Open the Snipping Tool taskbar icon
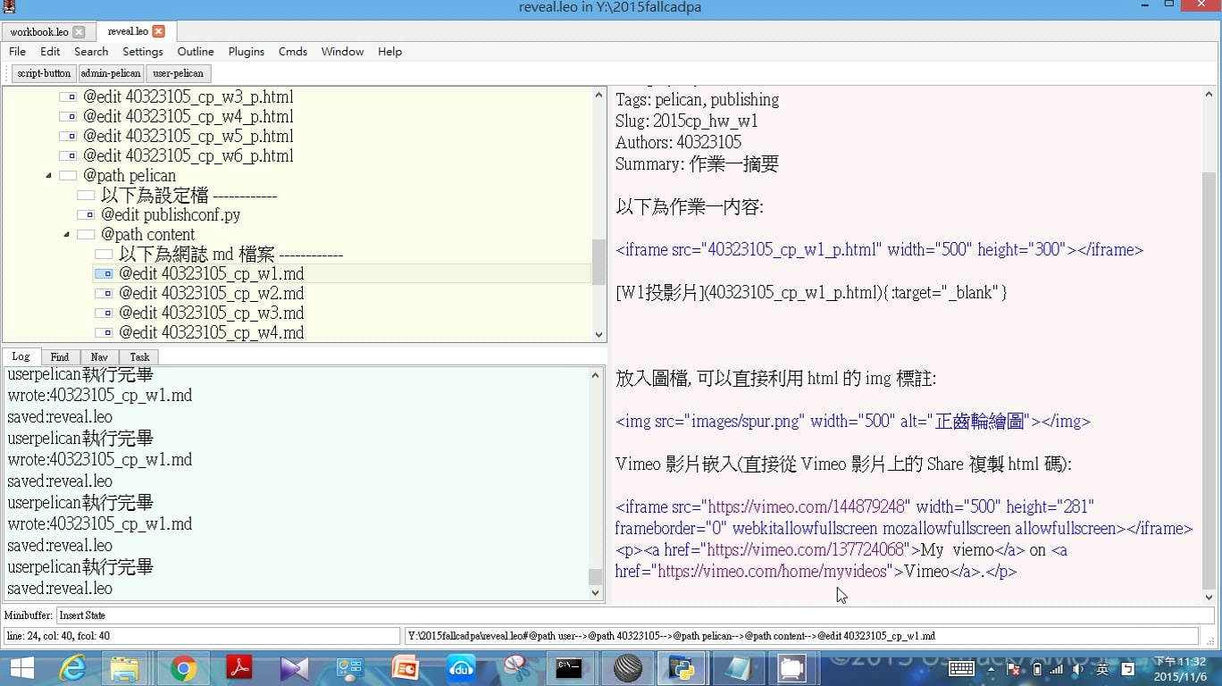This screenshot has width=1222, height=686. pyautogui.click(x=516, y=668)
